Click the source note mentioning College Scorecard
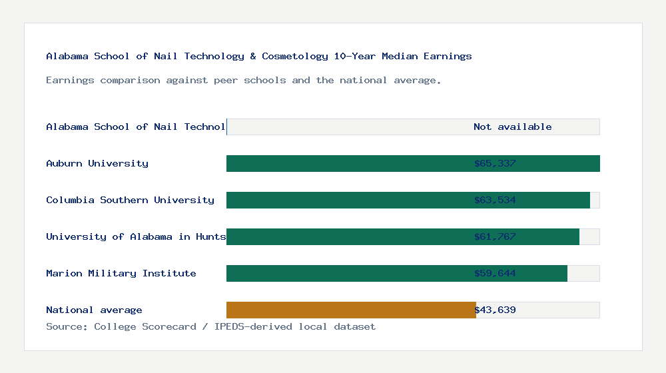 click(x=210, y=326)
